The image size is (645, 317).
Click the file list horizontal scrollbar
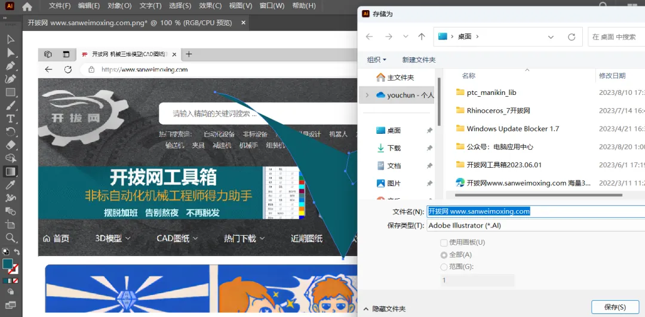(x=539, y=195)
